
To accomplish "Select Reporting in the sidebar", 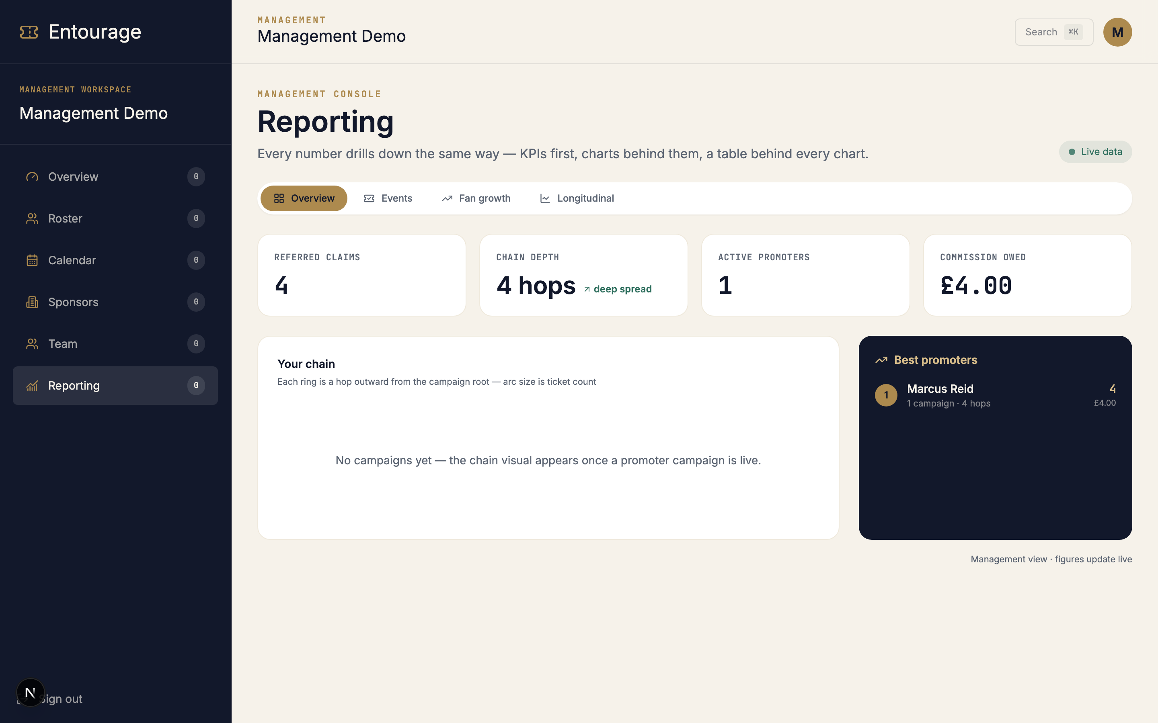I will pyautogui.click(x=115, y=386).
